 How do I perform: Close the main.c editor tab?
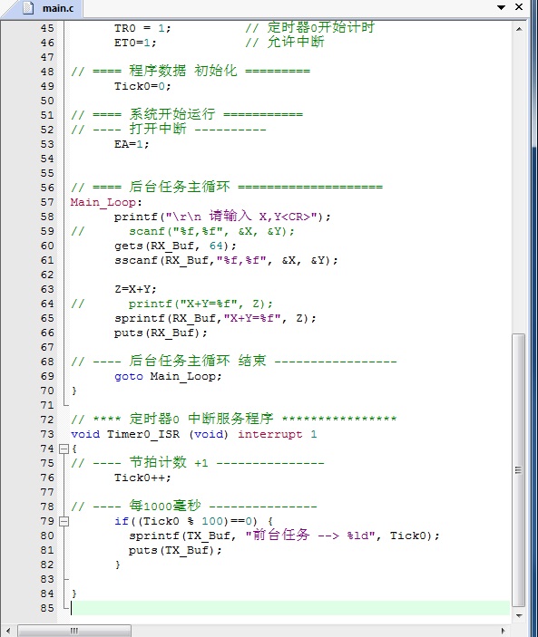[x=519, y=7]
